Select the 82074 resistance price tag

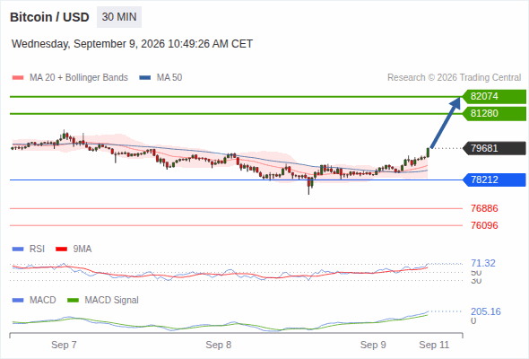pyautogui.click(x=494, y=97)
